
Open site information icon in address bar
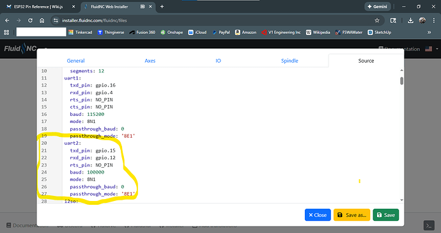pos(56,20)
